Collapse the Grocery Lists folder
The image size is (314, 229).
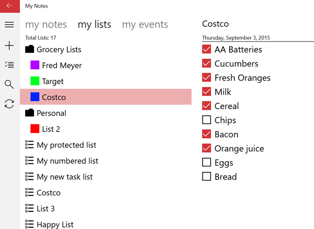point(30,49)
